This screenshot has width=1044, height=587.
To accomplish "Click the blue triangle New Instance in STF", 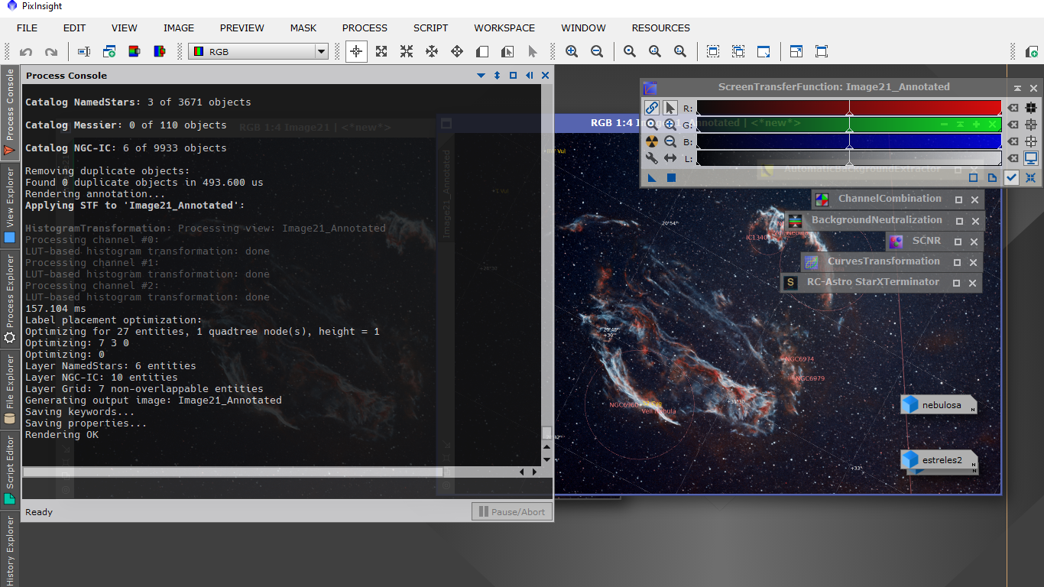I will 652,178.
